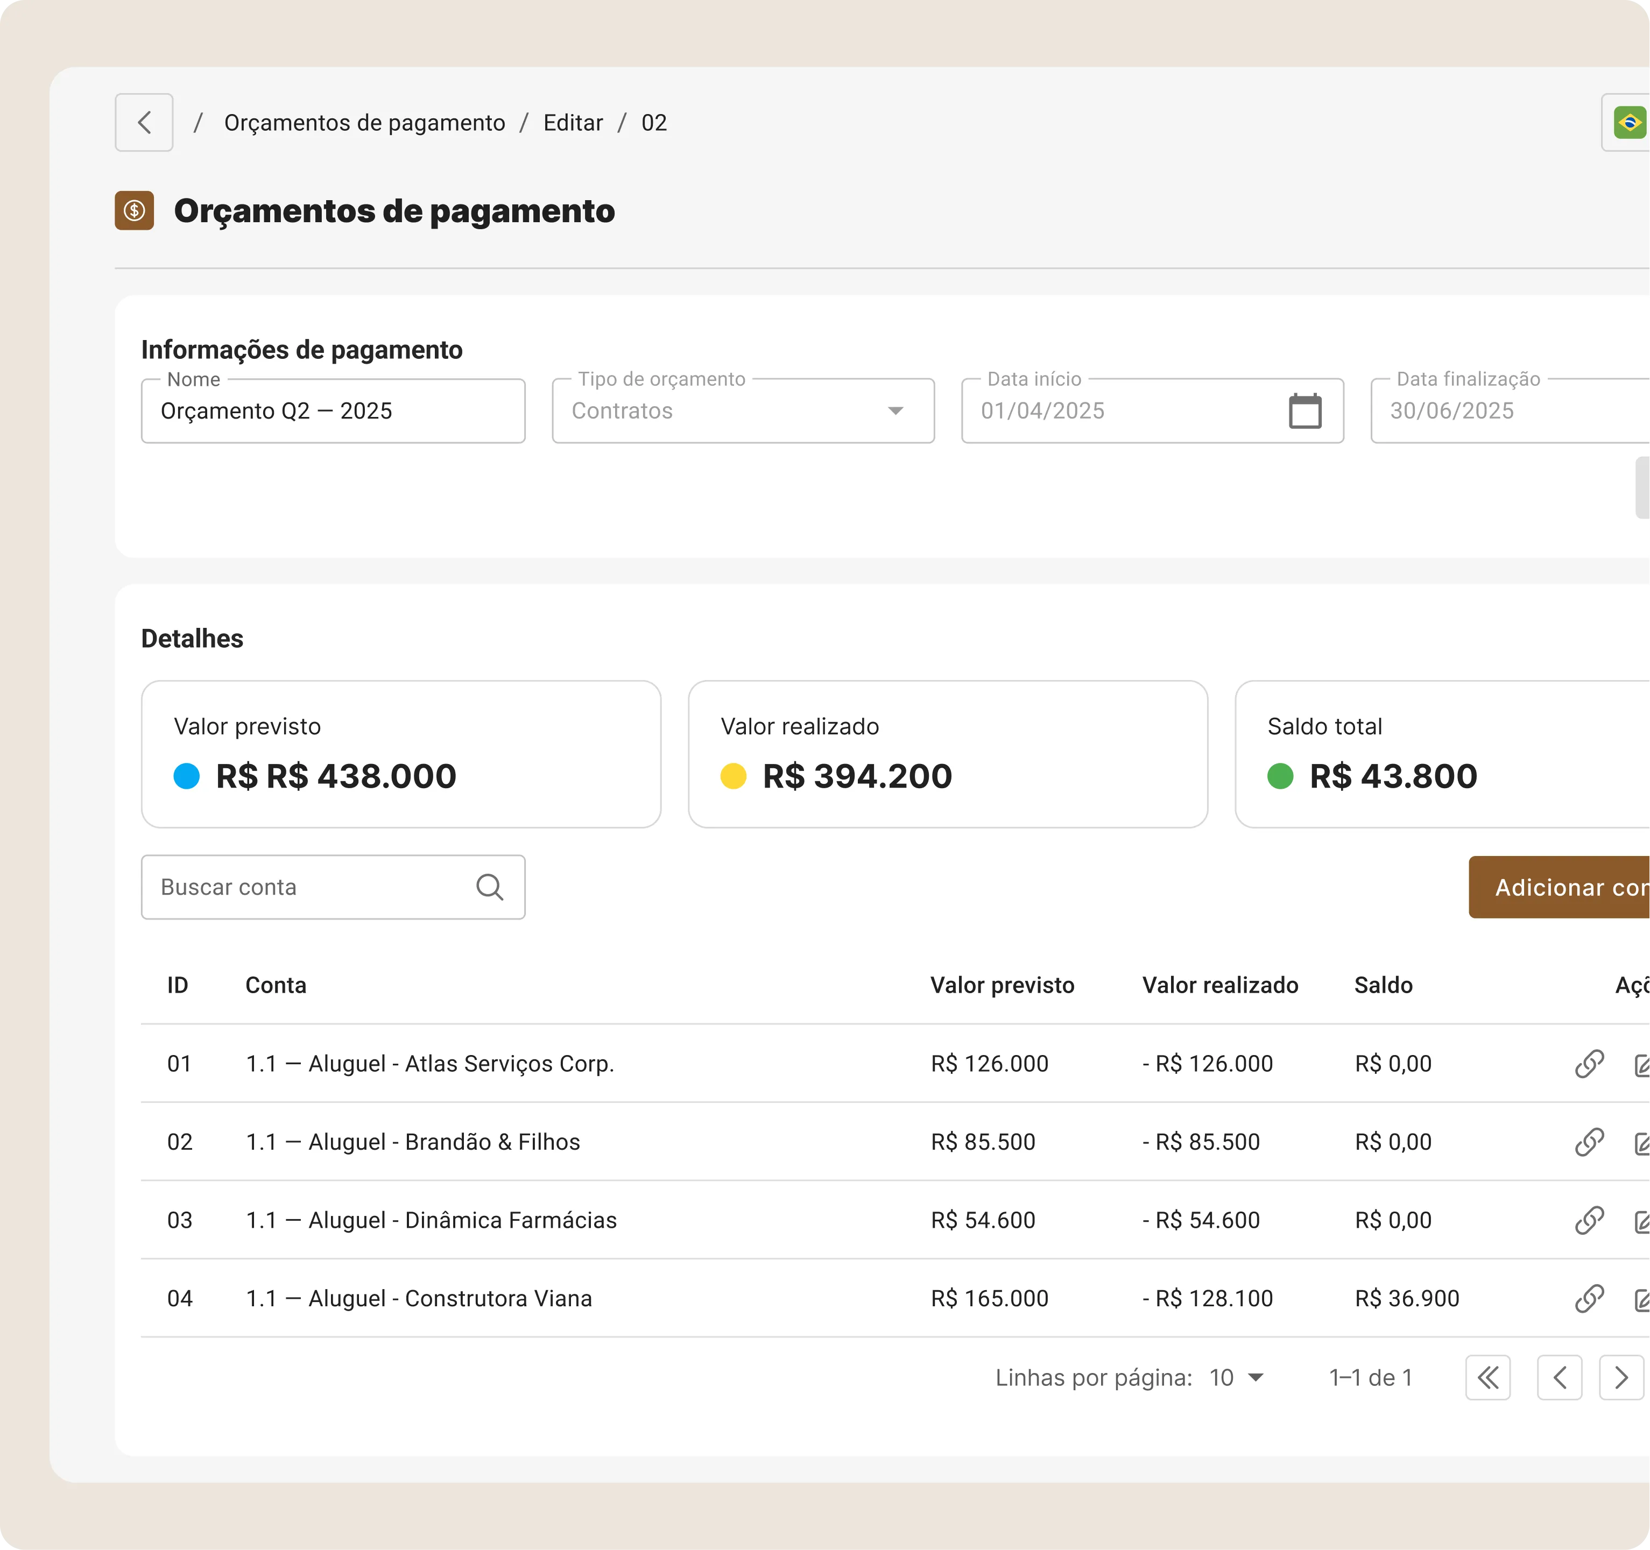Screen dimensions: 1650x1550
Task: Click the search magnifier icon in Buscar conta
Action: click(x=490, y=887)
